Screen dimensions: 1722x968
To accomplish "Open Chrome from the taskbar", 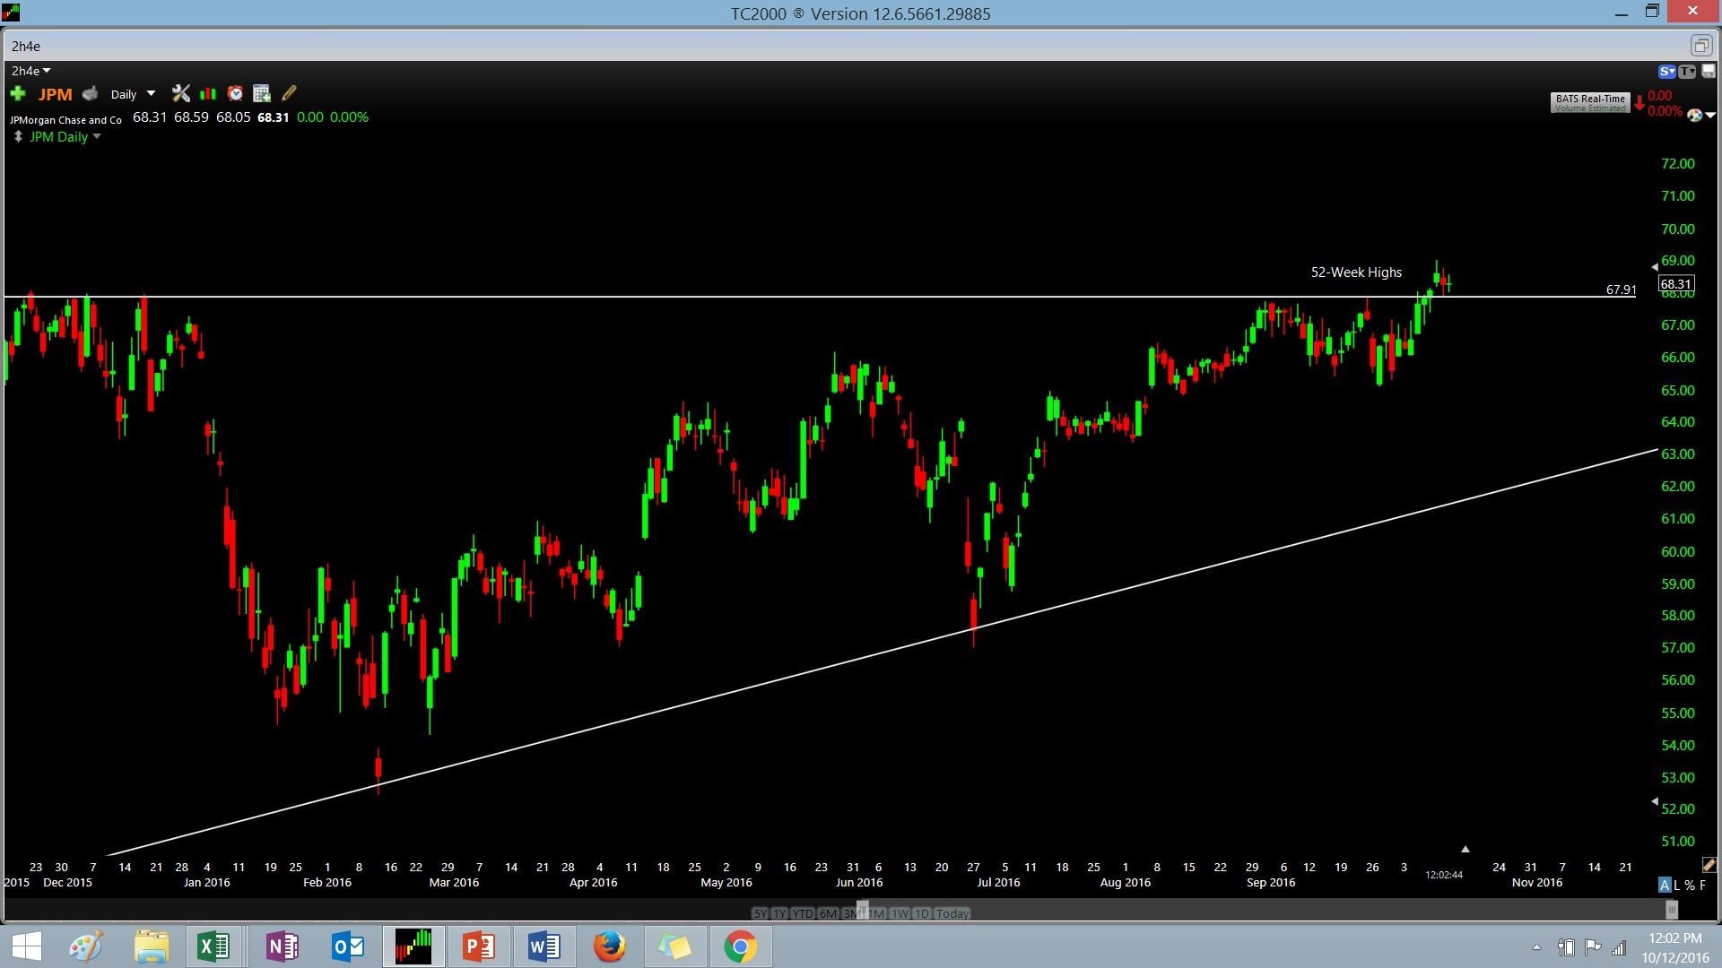I will click(x=740, y=946).
